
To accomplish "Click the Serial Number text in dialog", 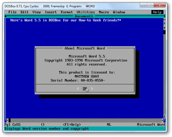I will coord(78,80).
